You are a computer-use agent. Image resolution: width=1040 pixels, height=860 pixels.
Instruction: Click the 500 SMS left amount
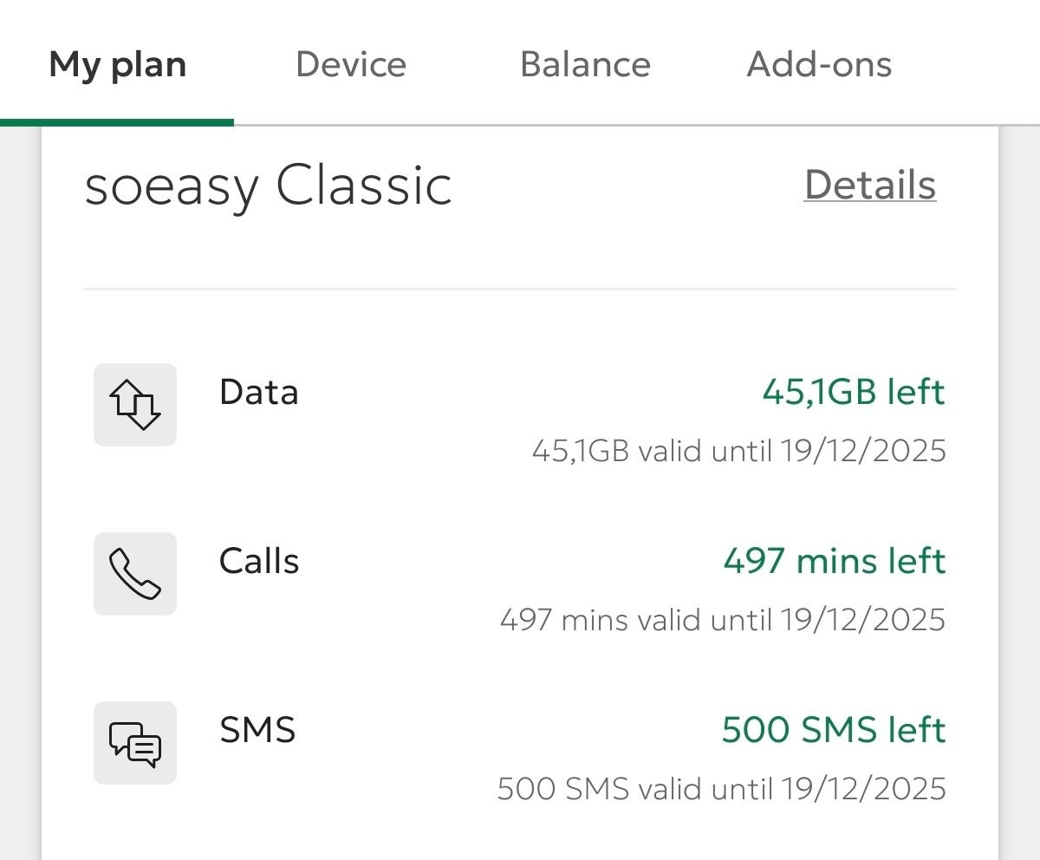(x=833, y=730)
